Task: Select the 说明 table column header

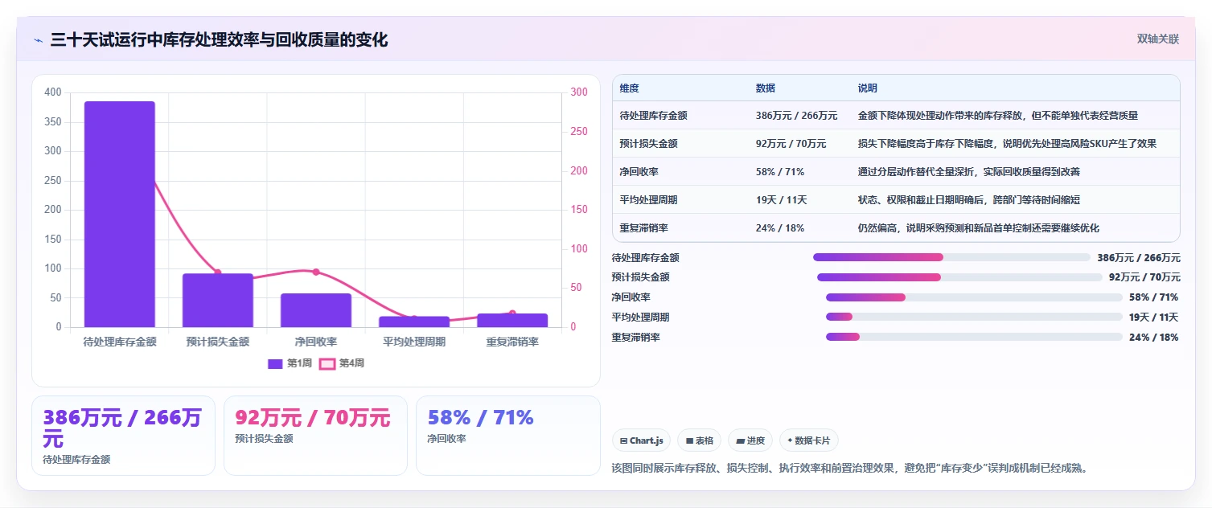Action: coord(868,88)
